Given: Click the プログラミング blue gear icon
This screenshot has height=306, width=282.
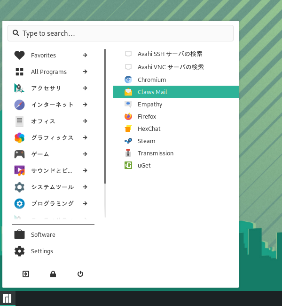Looking at the screenshot, I should coord(19,203).
